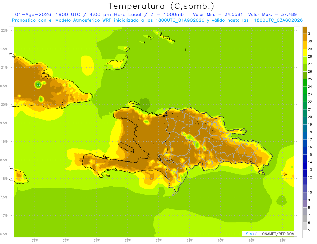
Task: Click legend color band between 30 and 31
Action: (x=305, y=37)
